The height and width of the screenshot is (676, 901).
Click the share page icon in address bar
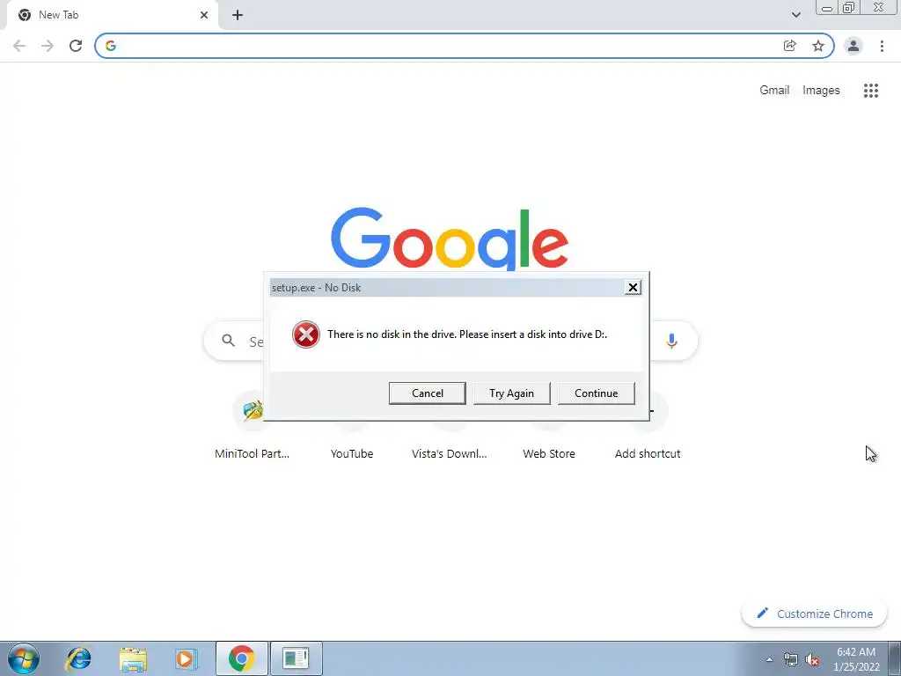[x=790, y=46]
